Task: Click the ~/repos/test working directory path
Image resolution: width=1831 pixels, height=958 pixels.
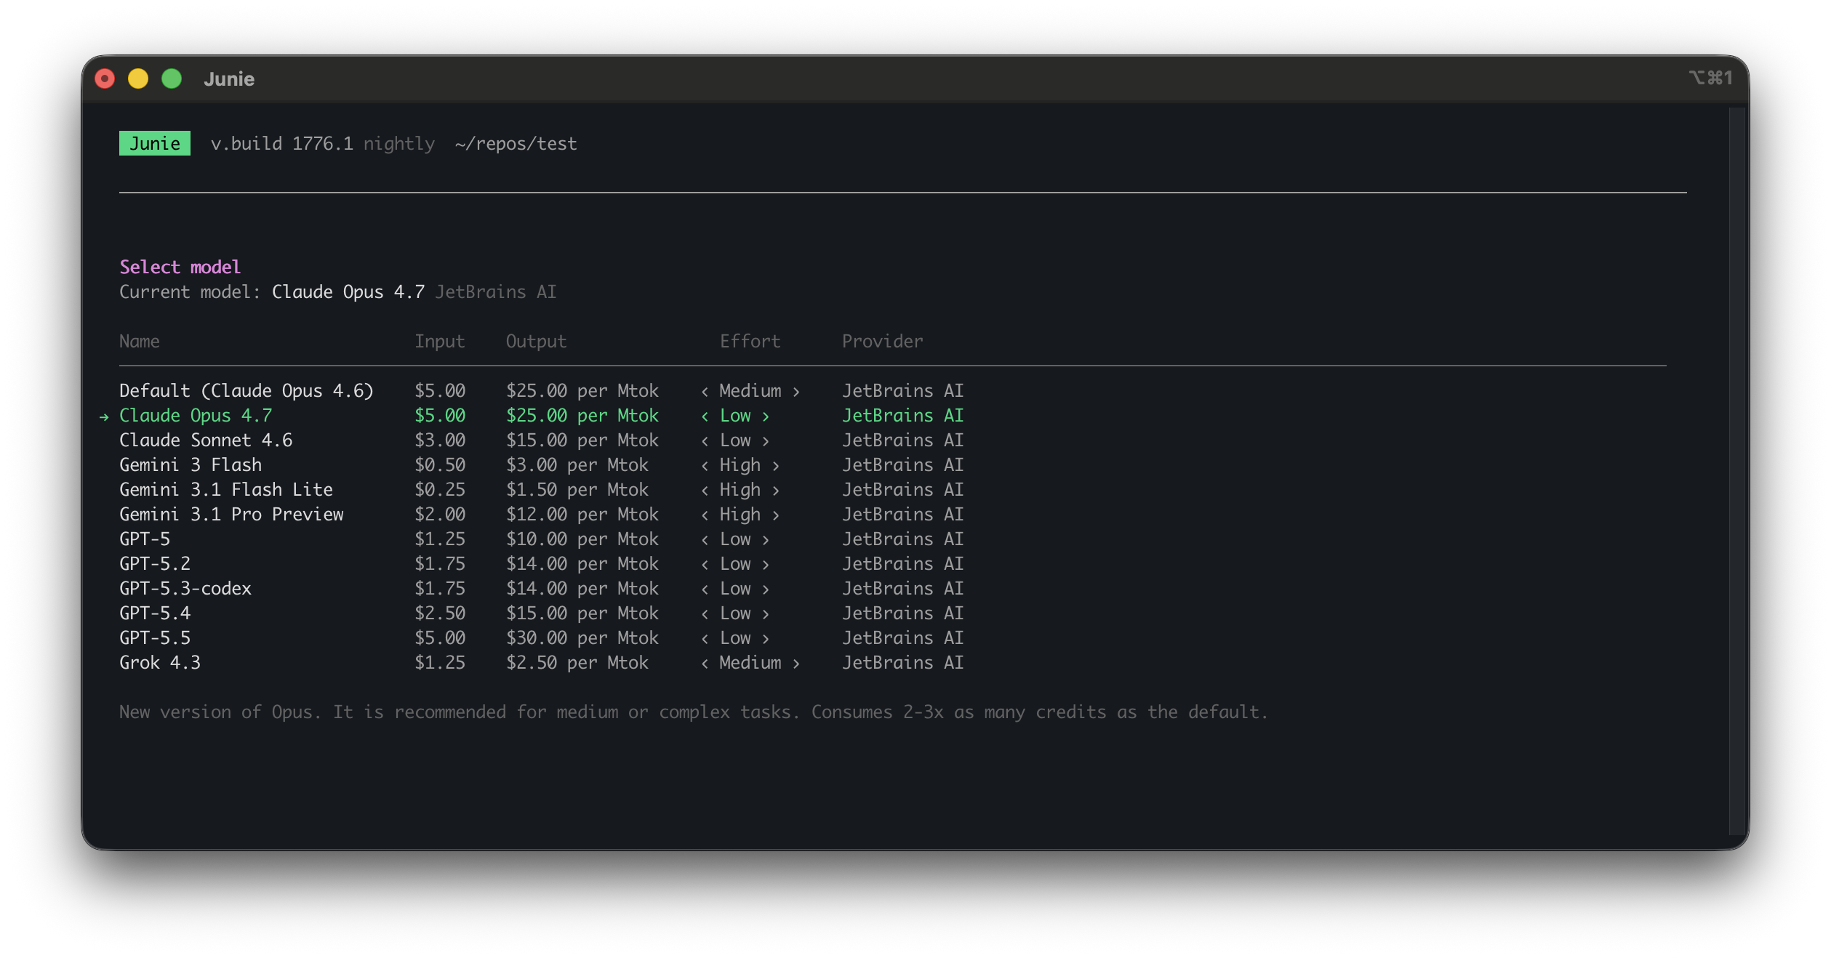Action: pos(516,144)
